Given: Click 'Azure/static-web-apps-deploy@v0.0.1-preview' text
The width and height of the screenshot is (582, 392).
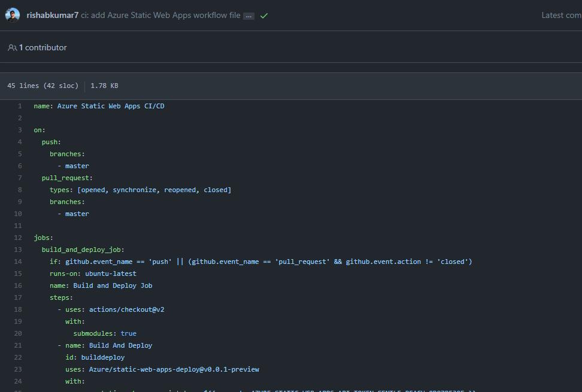Looking at the screenshot, I should [x=174, y=369].
